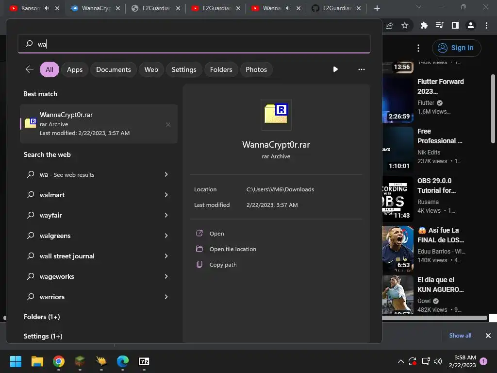Click Open file location action

(232, 249)
